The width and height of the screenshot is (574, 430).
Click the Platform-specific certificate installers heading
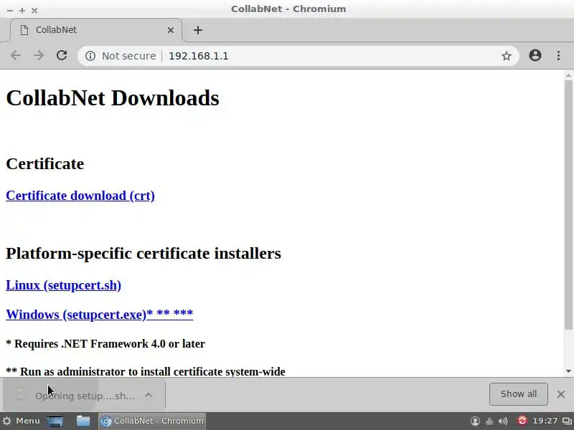pyautogui.click(x=143, y=253)
